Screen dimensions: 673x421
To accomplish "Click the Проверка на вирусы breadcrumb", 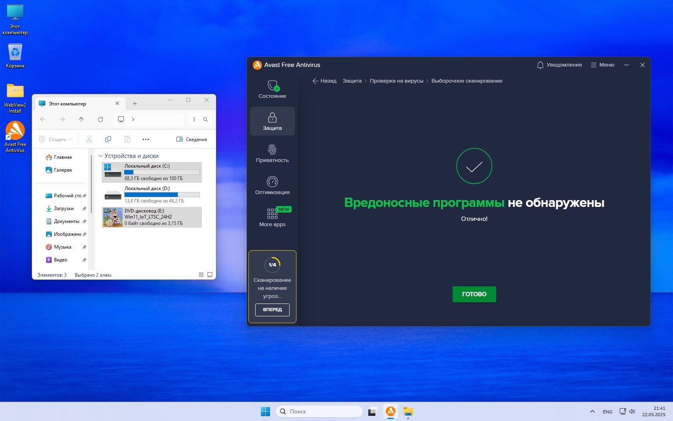I will [397, 81].
